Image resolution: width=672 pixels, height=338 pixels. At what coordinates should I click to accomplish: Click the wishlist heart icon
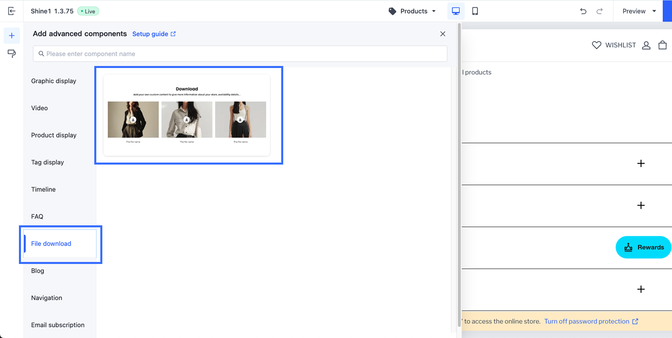597,45
